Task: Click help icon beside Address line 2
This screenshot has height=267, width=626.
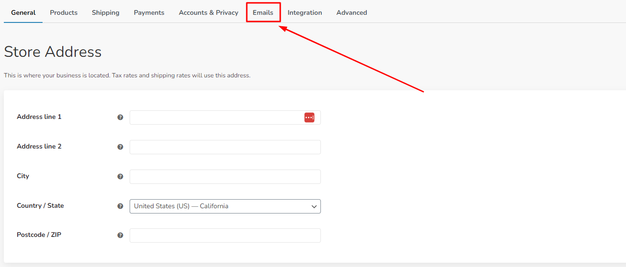Action: coord(121,147)
